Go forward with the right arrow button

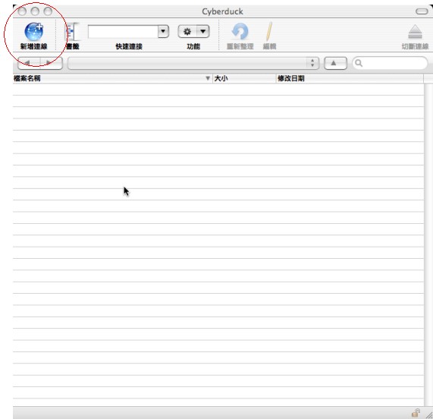click(52, 63)
